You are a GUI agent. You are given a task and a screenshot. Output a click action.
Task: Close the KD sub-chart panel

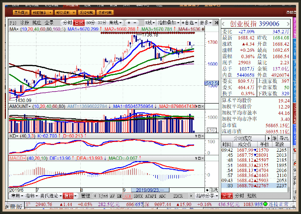202,136
